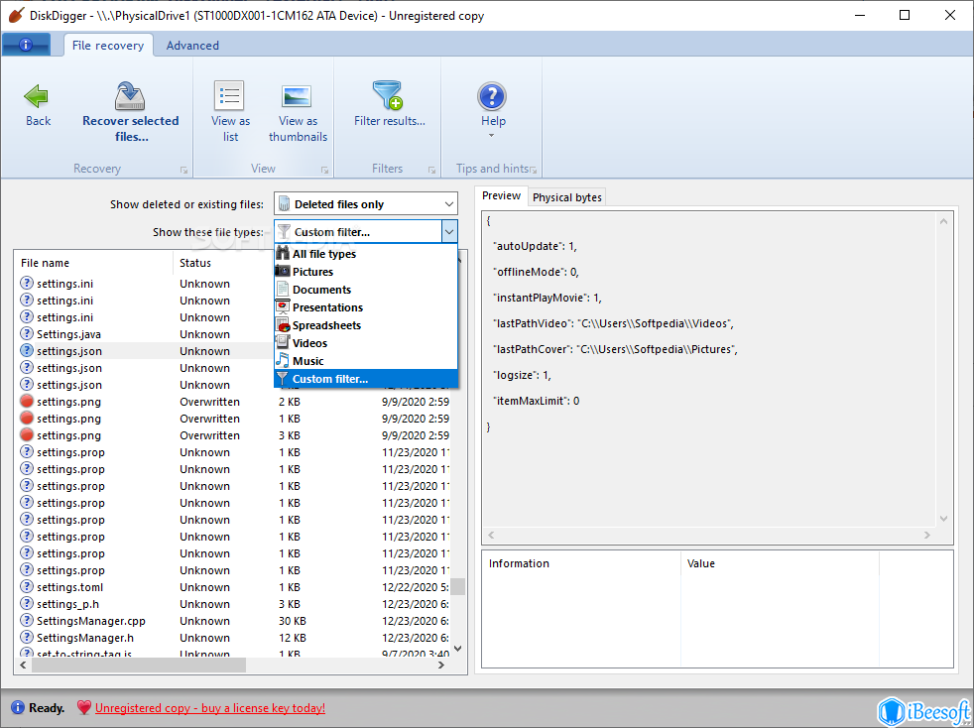Click the green Back arrow icon
Viewport: 974px width, 728px height.
(38, 97)
